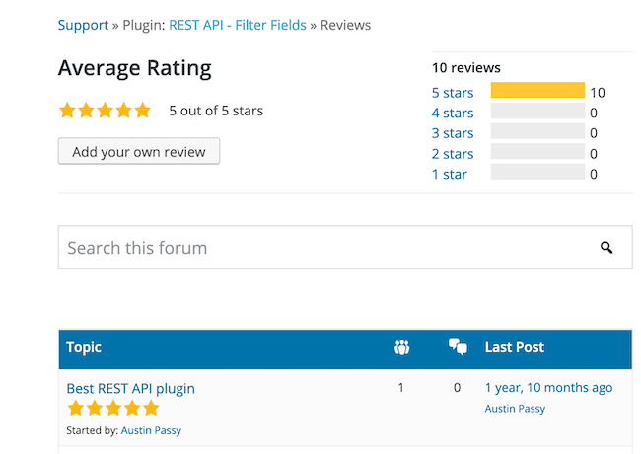Click the replies speech bubbles icon

point(458,346)
